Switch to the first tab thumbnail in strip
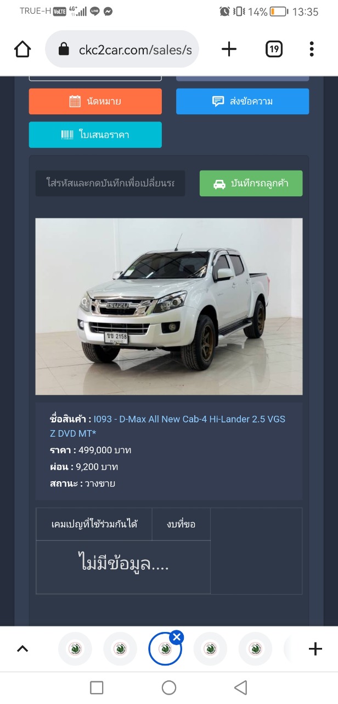Screen dimensions: 338x704 [75, 649]
